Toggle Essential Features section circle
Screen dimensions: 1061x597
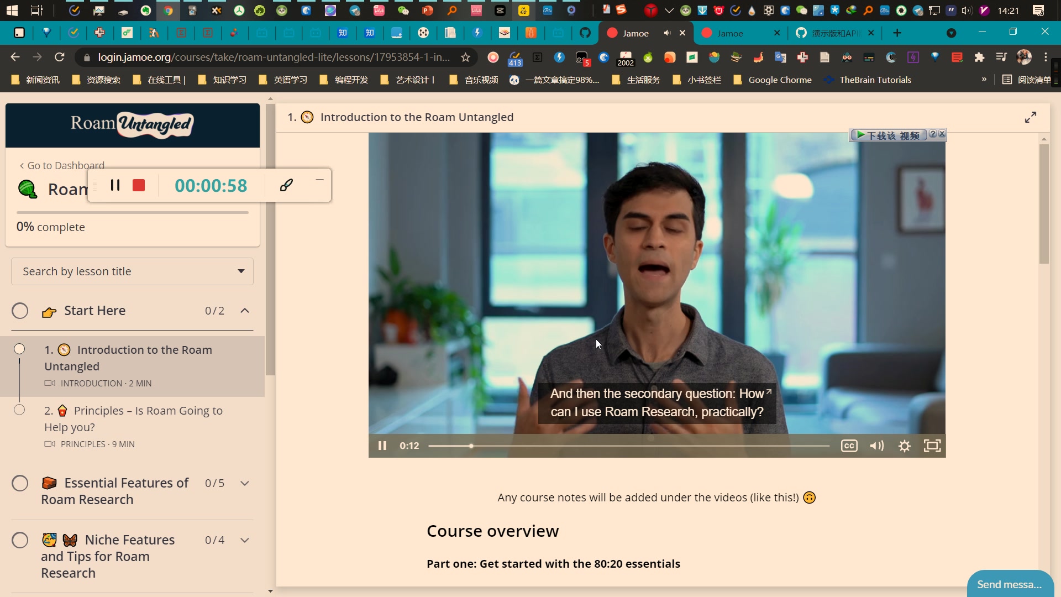20,483
